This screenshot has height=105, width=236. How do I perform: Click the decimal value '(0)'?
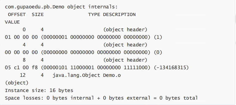click(x=158, y=52)
